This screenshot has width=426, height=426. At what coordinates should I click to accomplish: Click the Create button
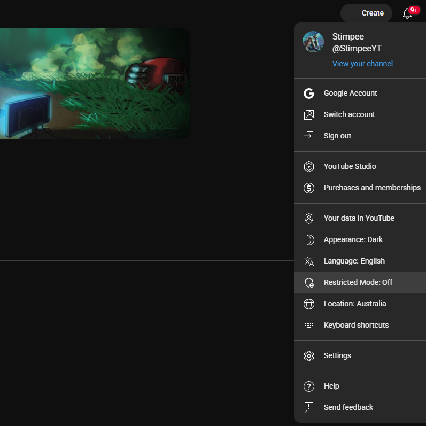[x=366, y=13]
